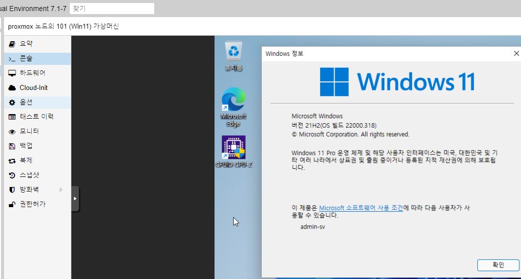Click the version text 21H2 OS 빌드 22000.318
Screen dimensions: 521x279
tap(334, 125)
